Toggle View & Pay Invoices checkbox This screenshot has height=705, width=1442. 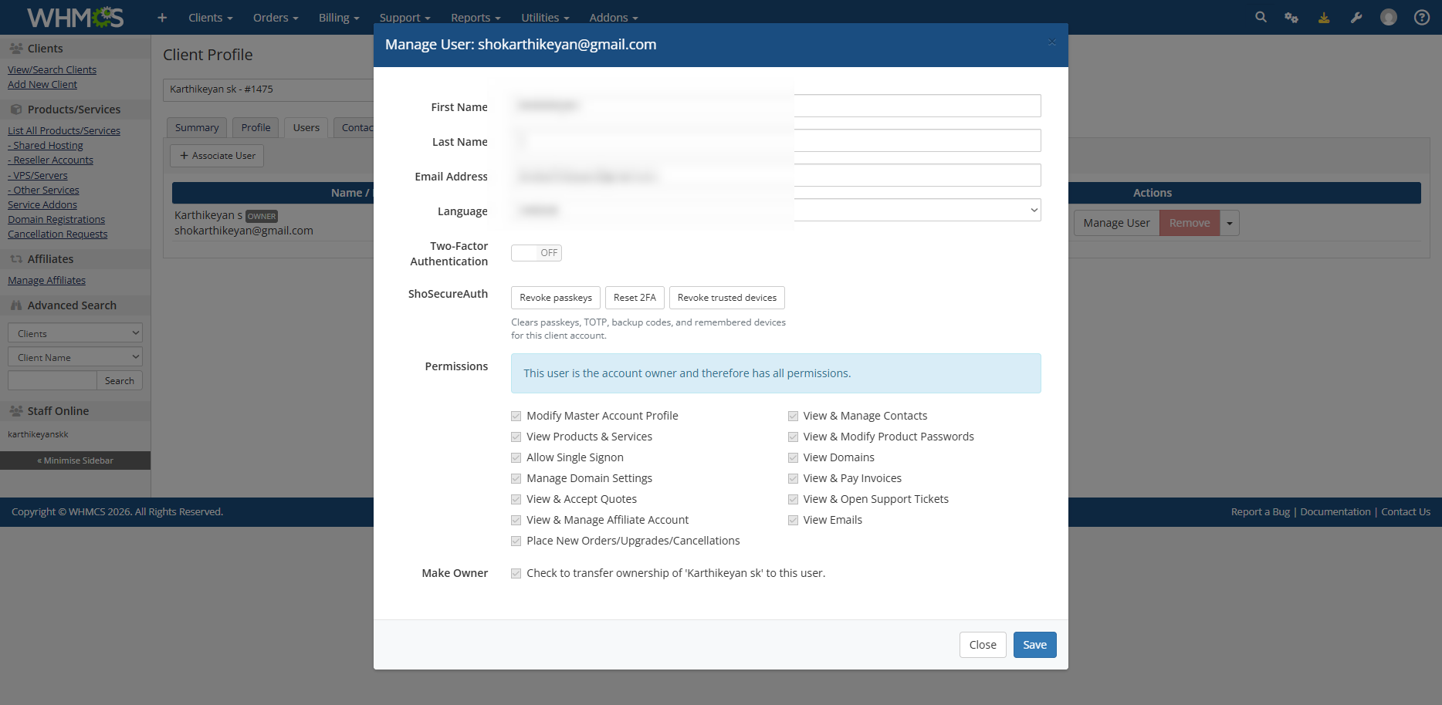point(793,478)
